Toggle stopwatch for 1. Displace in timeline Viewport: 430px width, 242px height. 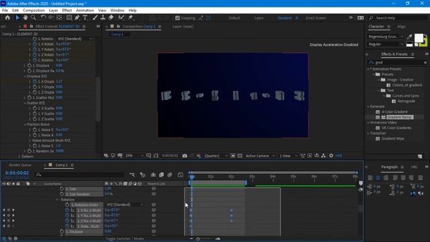62,231
